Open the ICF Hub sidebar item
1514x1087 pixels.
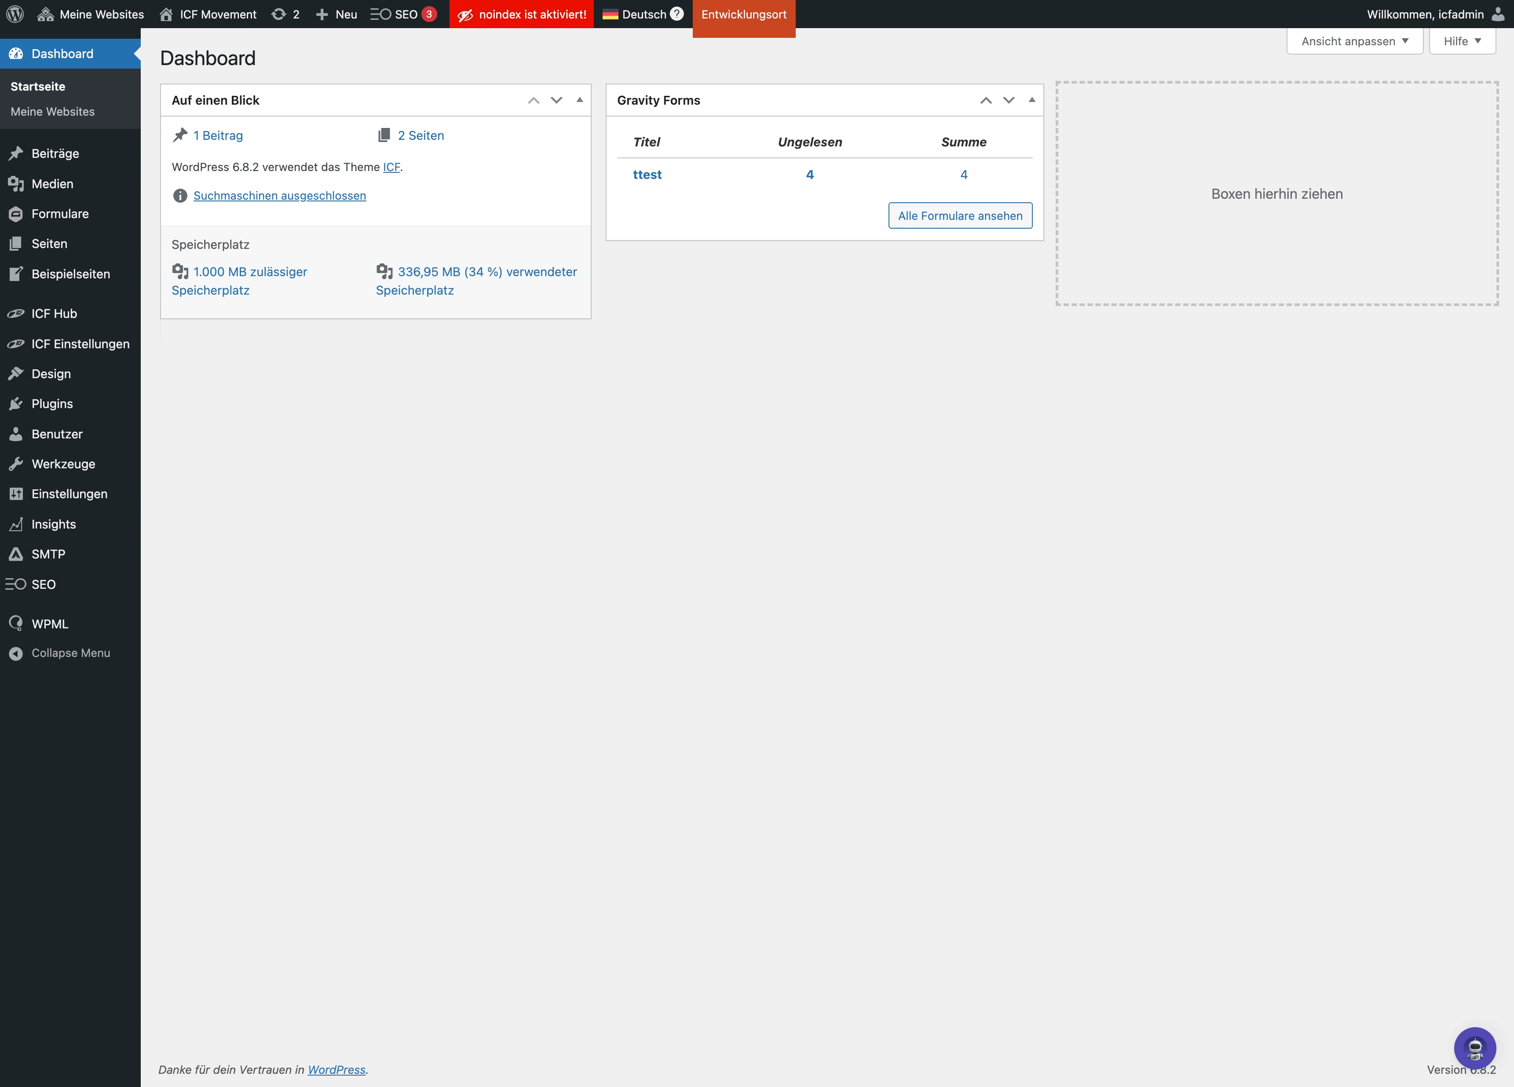point(53,314)
